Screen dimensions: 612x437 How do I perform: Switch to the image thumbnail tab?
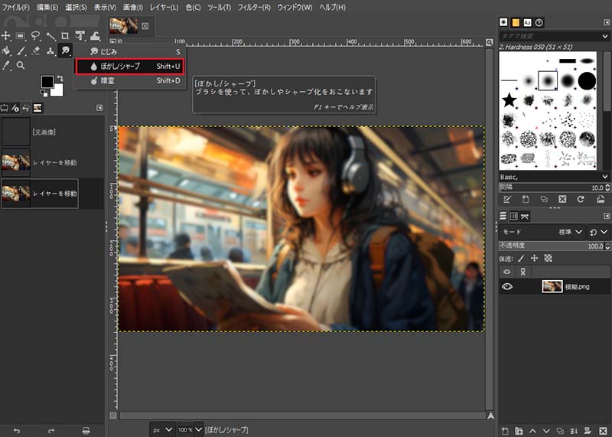123,25
